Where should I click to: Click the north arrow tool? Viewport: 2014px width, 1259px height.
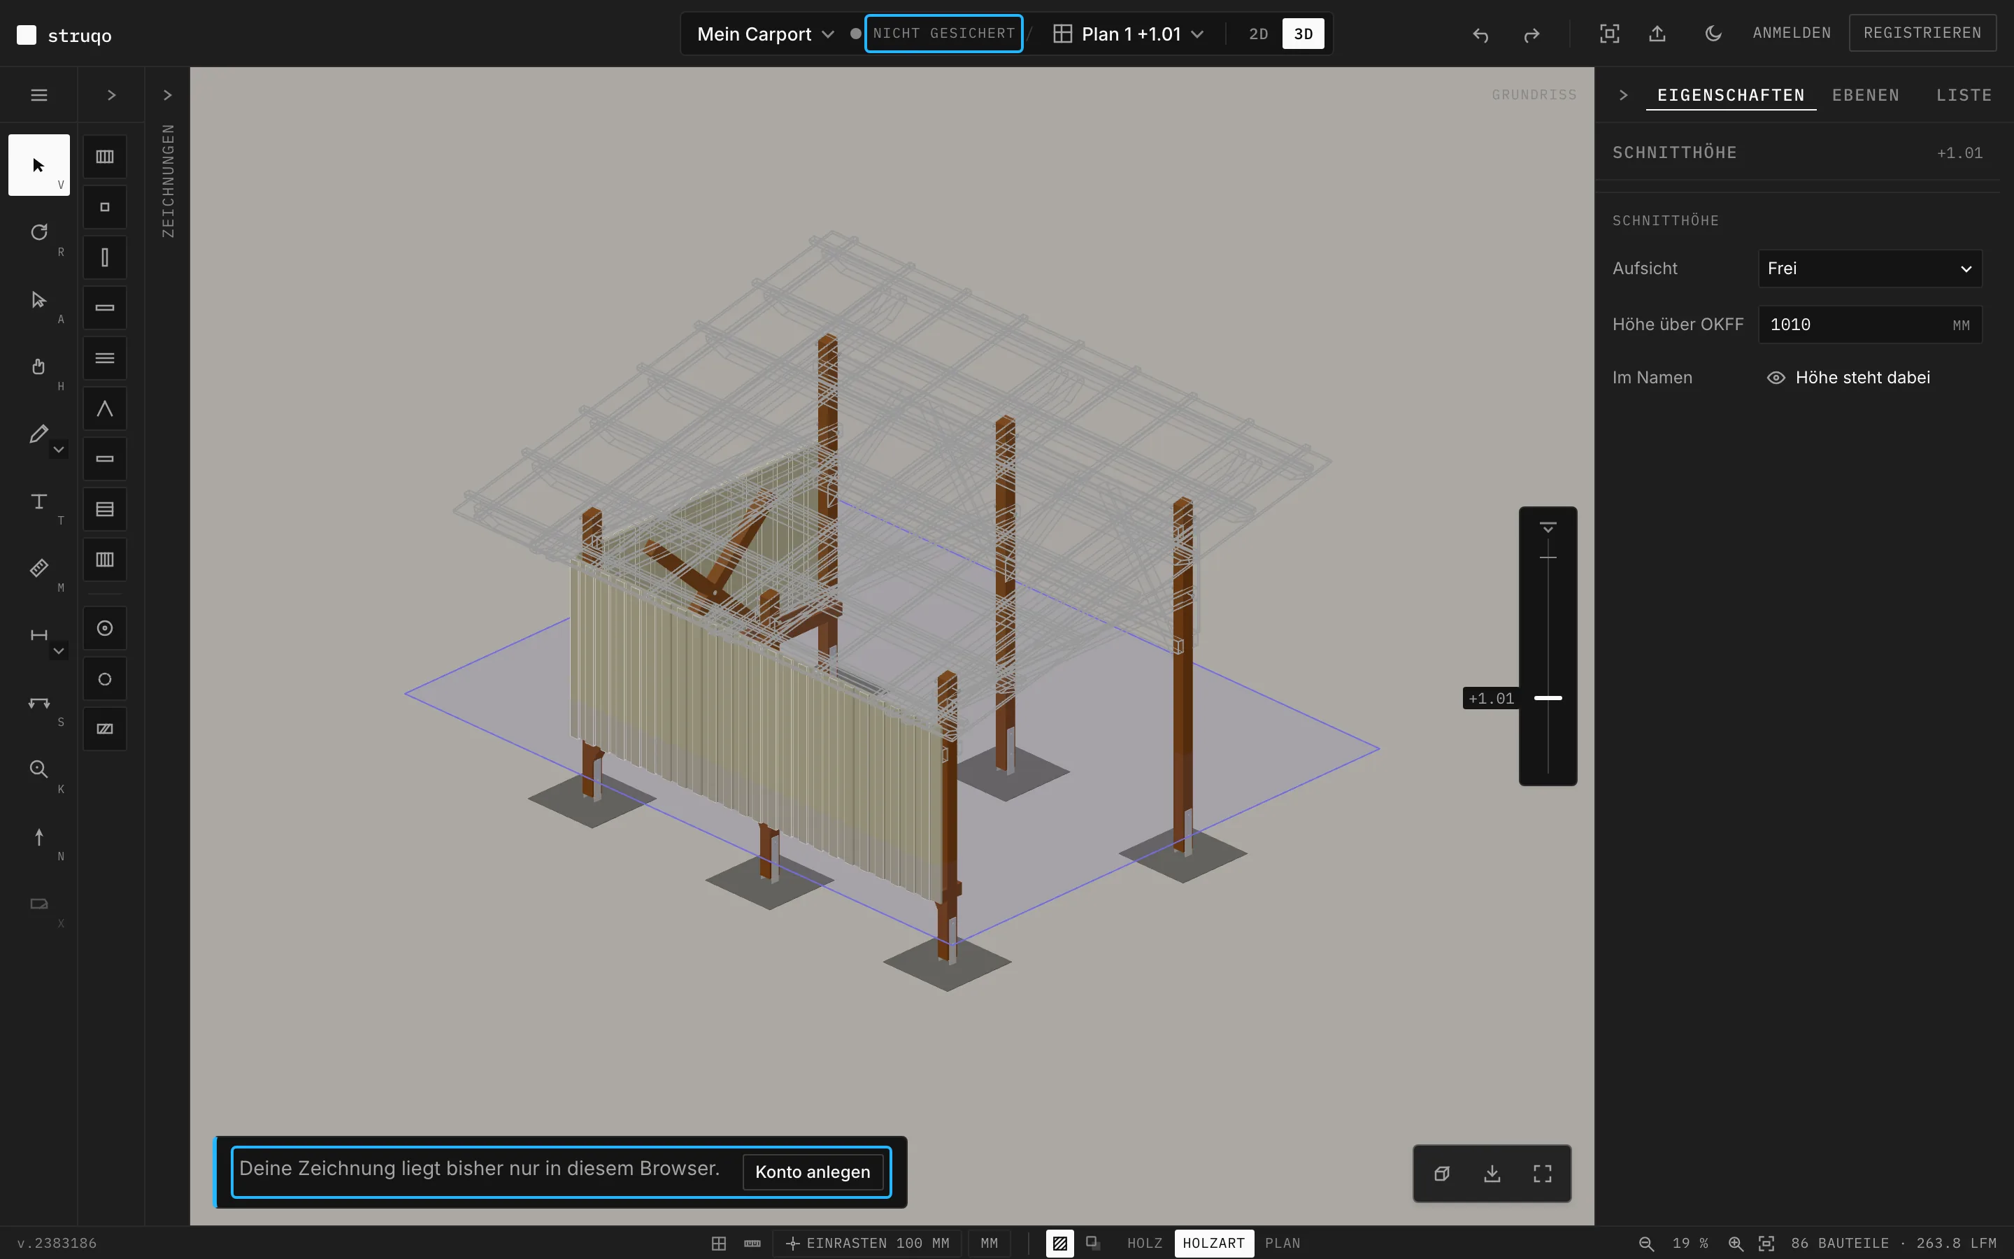38,837
